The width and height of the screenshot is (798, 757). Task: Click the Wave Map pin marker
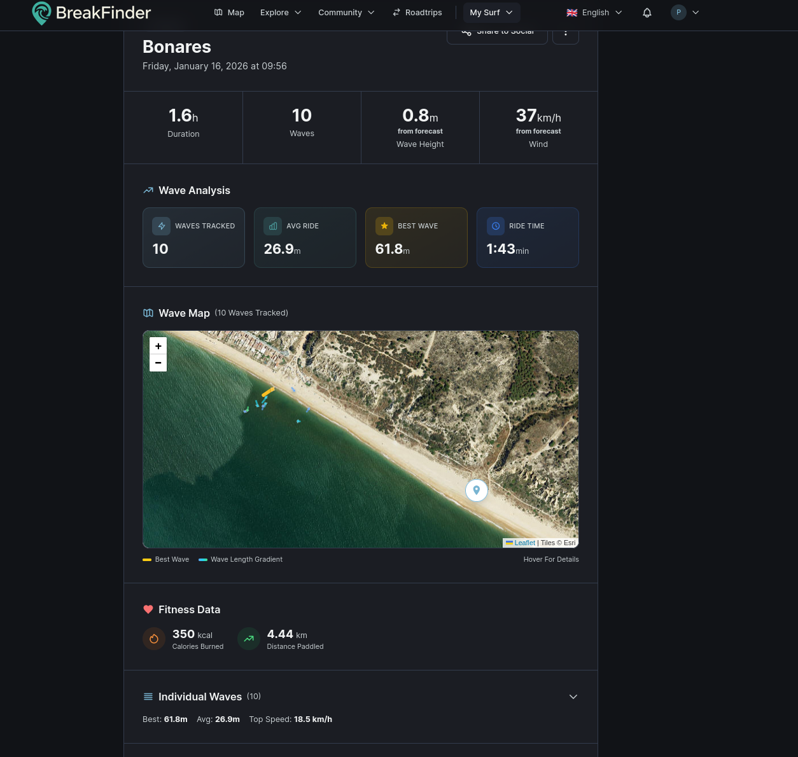click(x=476, y=490)
